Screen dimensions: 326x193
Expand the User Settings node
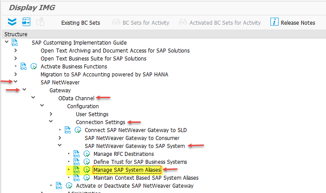coord(51,114)
